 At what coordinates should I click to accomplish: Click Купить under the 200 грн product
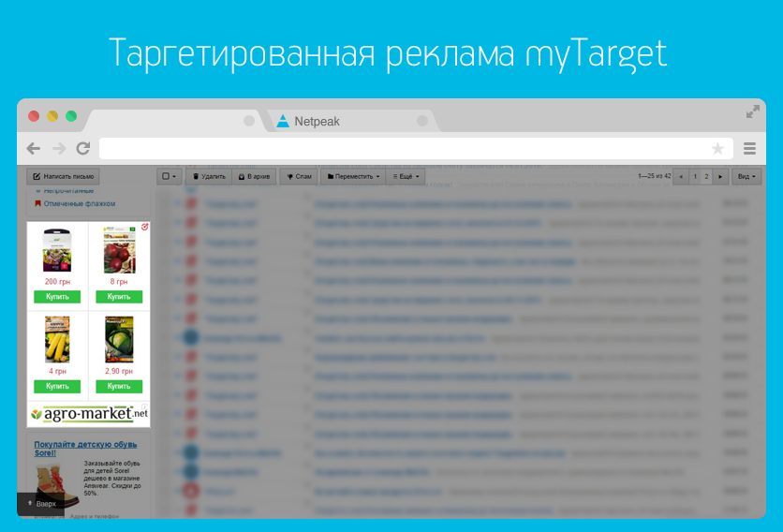pos(57,297)
